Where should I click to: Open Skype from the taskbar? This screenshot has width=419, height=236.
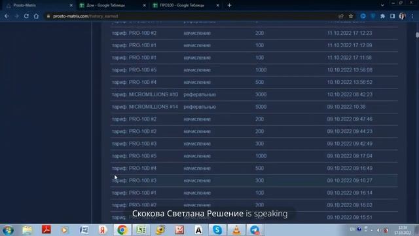217,230
